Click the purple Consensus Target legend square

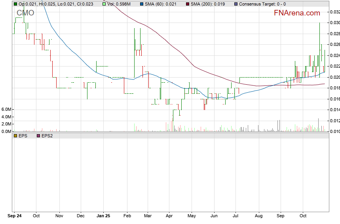pyautogui.click(x=236, y=4)
